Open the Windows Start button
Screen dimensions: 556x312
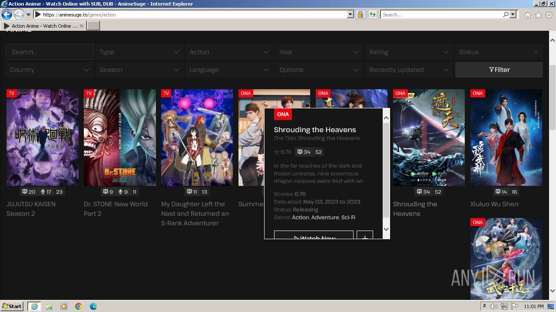click(x=12, y=306)
